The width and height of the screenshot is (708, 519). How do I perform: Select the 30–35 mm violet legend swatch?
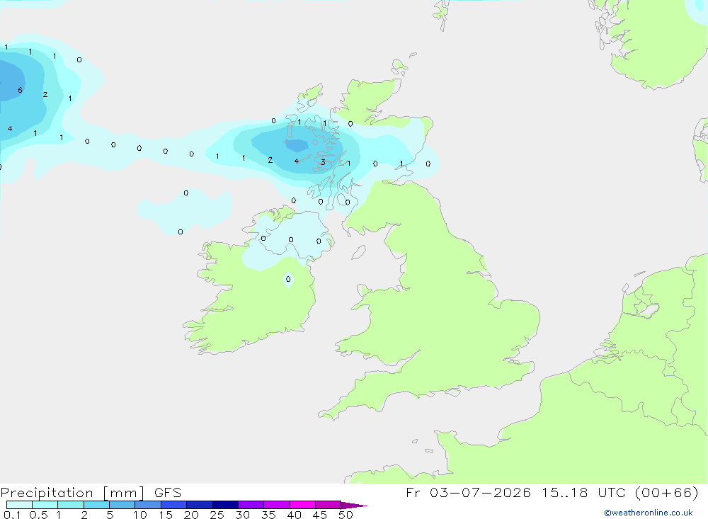(x=251, y=505)
